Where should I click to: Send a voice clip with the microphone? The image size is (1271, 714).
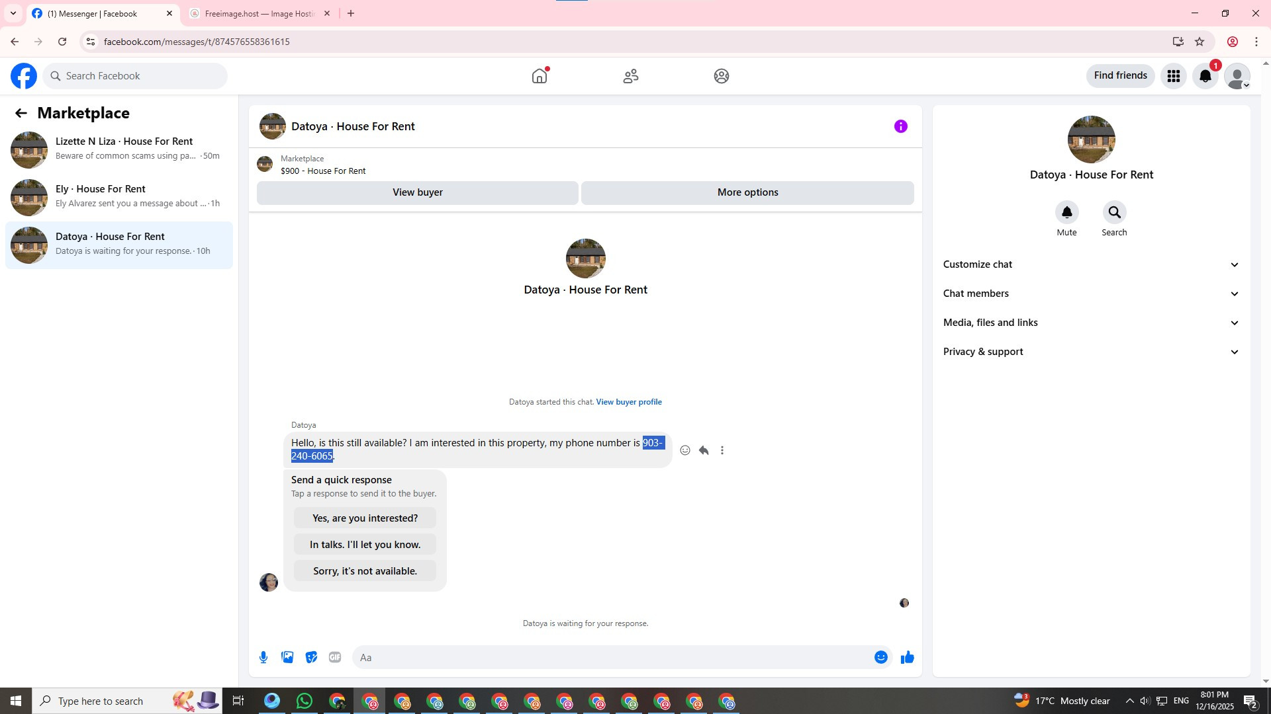pos(263,657)
